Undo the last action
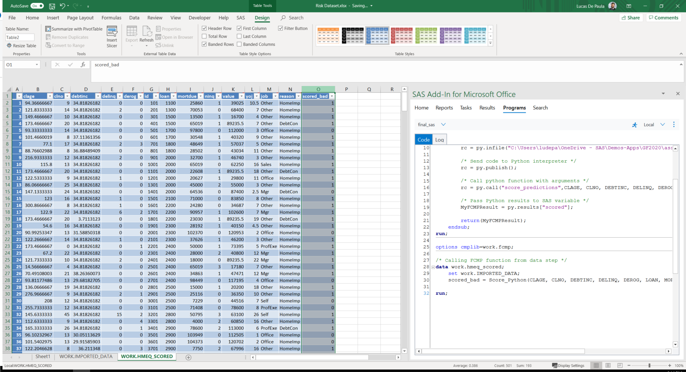 pos(63,6)
